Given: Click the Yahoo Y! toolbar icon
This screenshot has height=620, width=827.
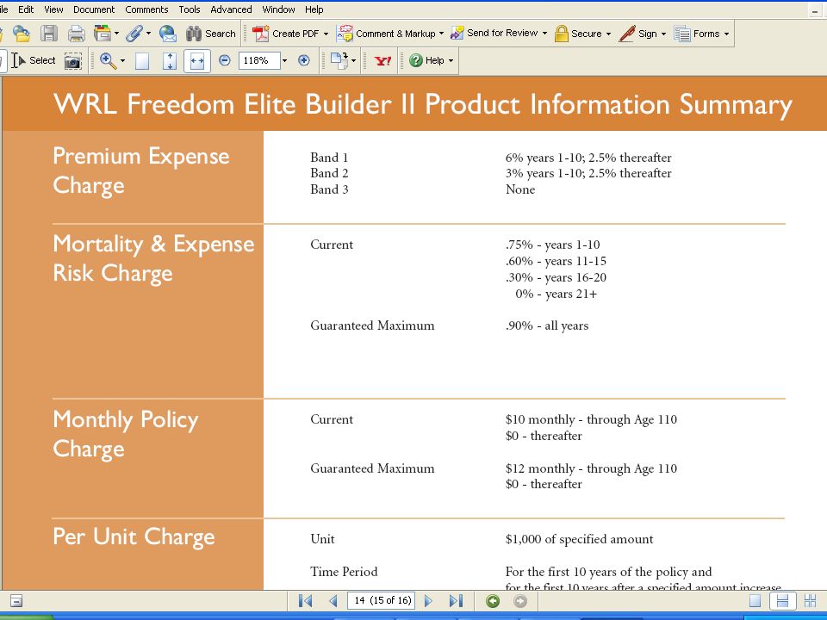Looking at the screenshot, I should tap(382, 60).
